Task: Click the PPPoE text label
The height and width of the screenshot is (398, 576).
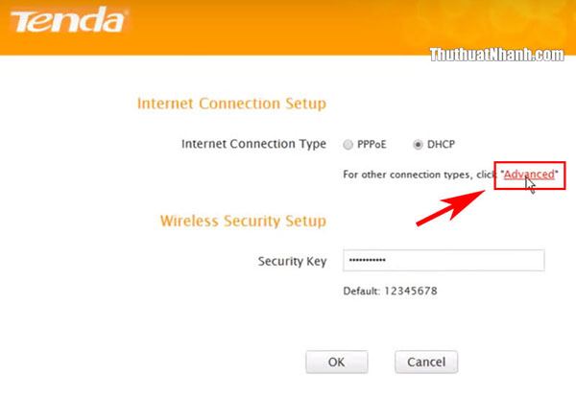Action: [x=372, y=145]
